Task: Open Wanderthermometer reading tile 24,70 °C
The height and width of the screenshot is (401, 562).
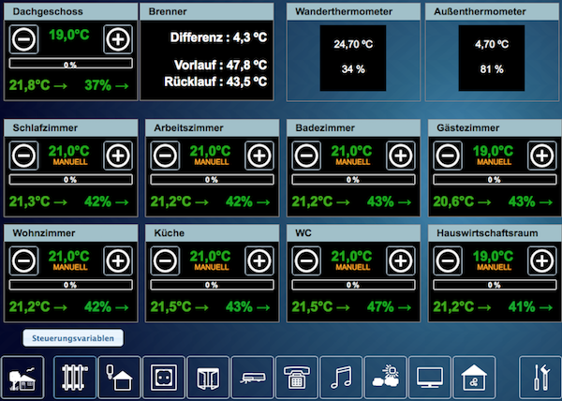Action: (353, 58)
